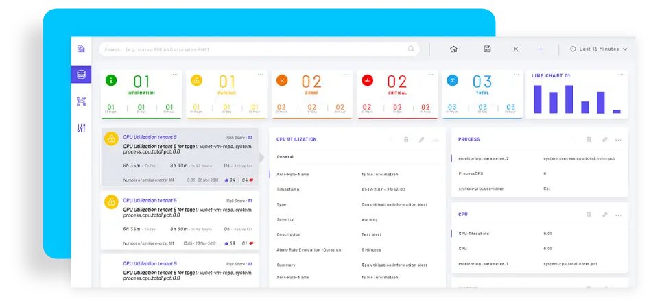Go to the Home dashboard icon

point(453,49)
